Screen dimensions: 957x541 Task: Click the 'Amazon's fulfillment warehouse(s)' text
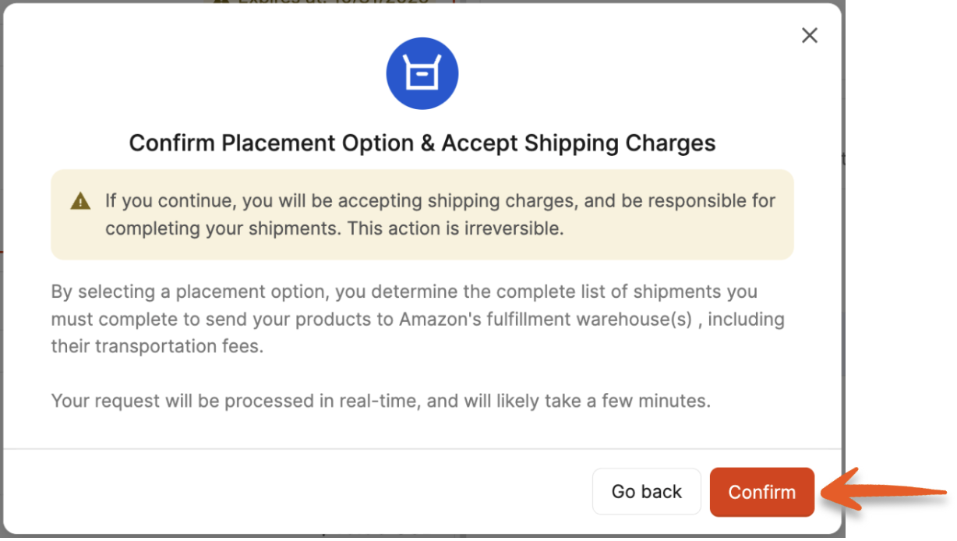click(x=546, y=320)
